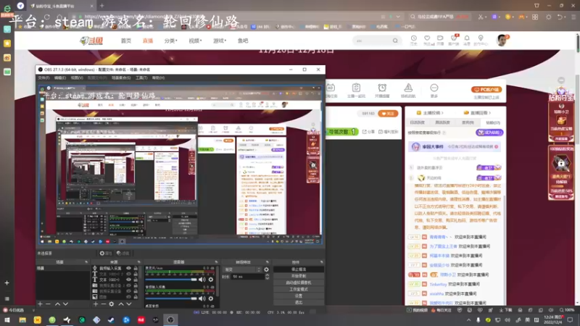
Task: Move the scene up in the OBS Scenes panel
Action: (x=57, y=304)
